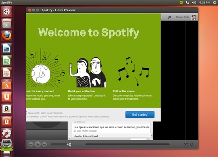Open Ubuntu One launcher icon

[7, 97]
